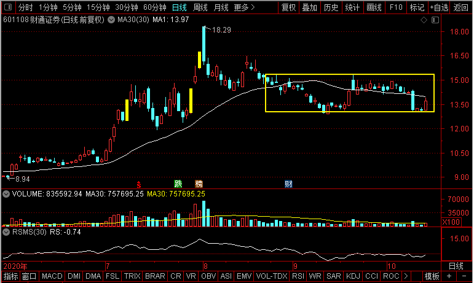Select the DMA indicator

[x=93, y=276]
